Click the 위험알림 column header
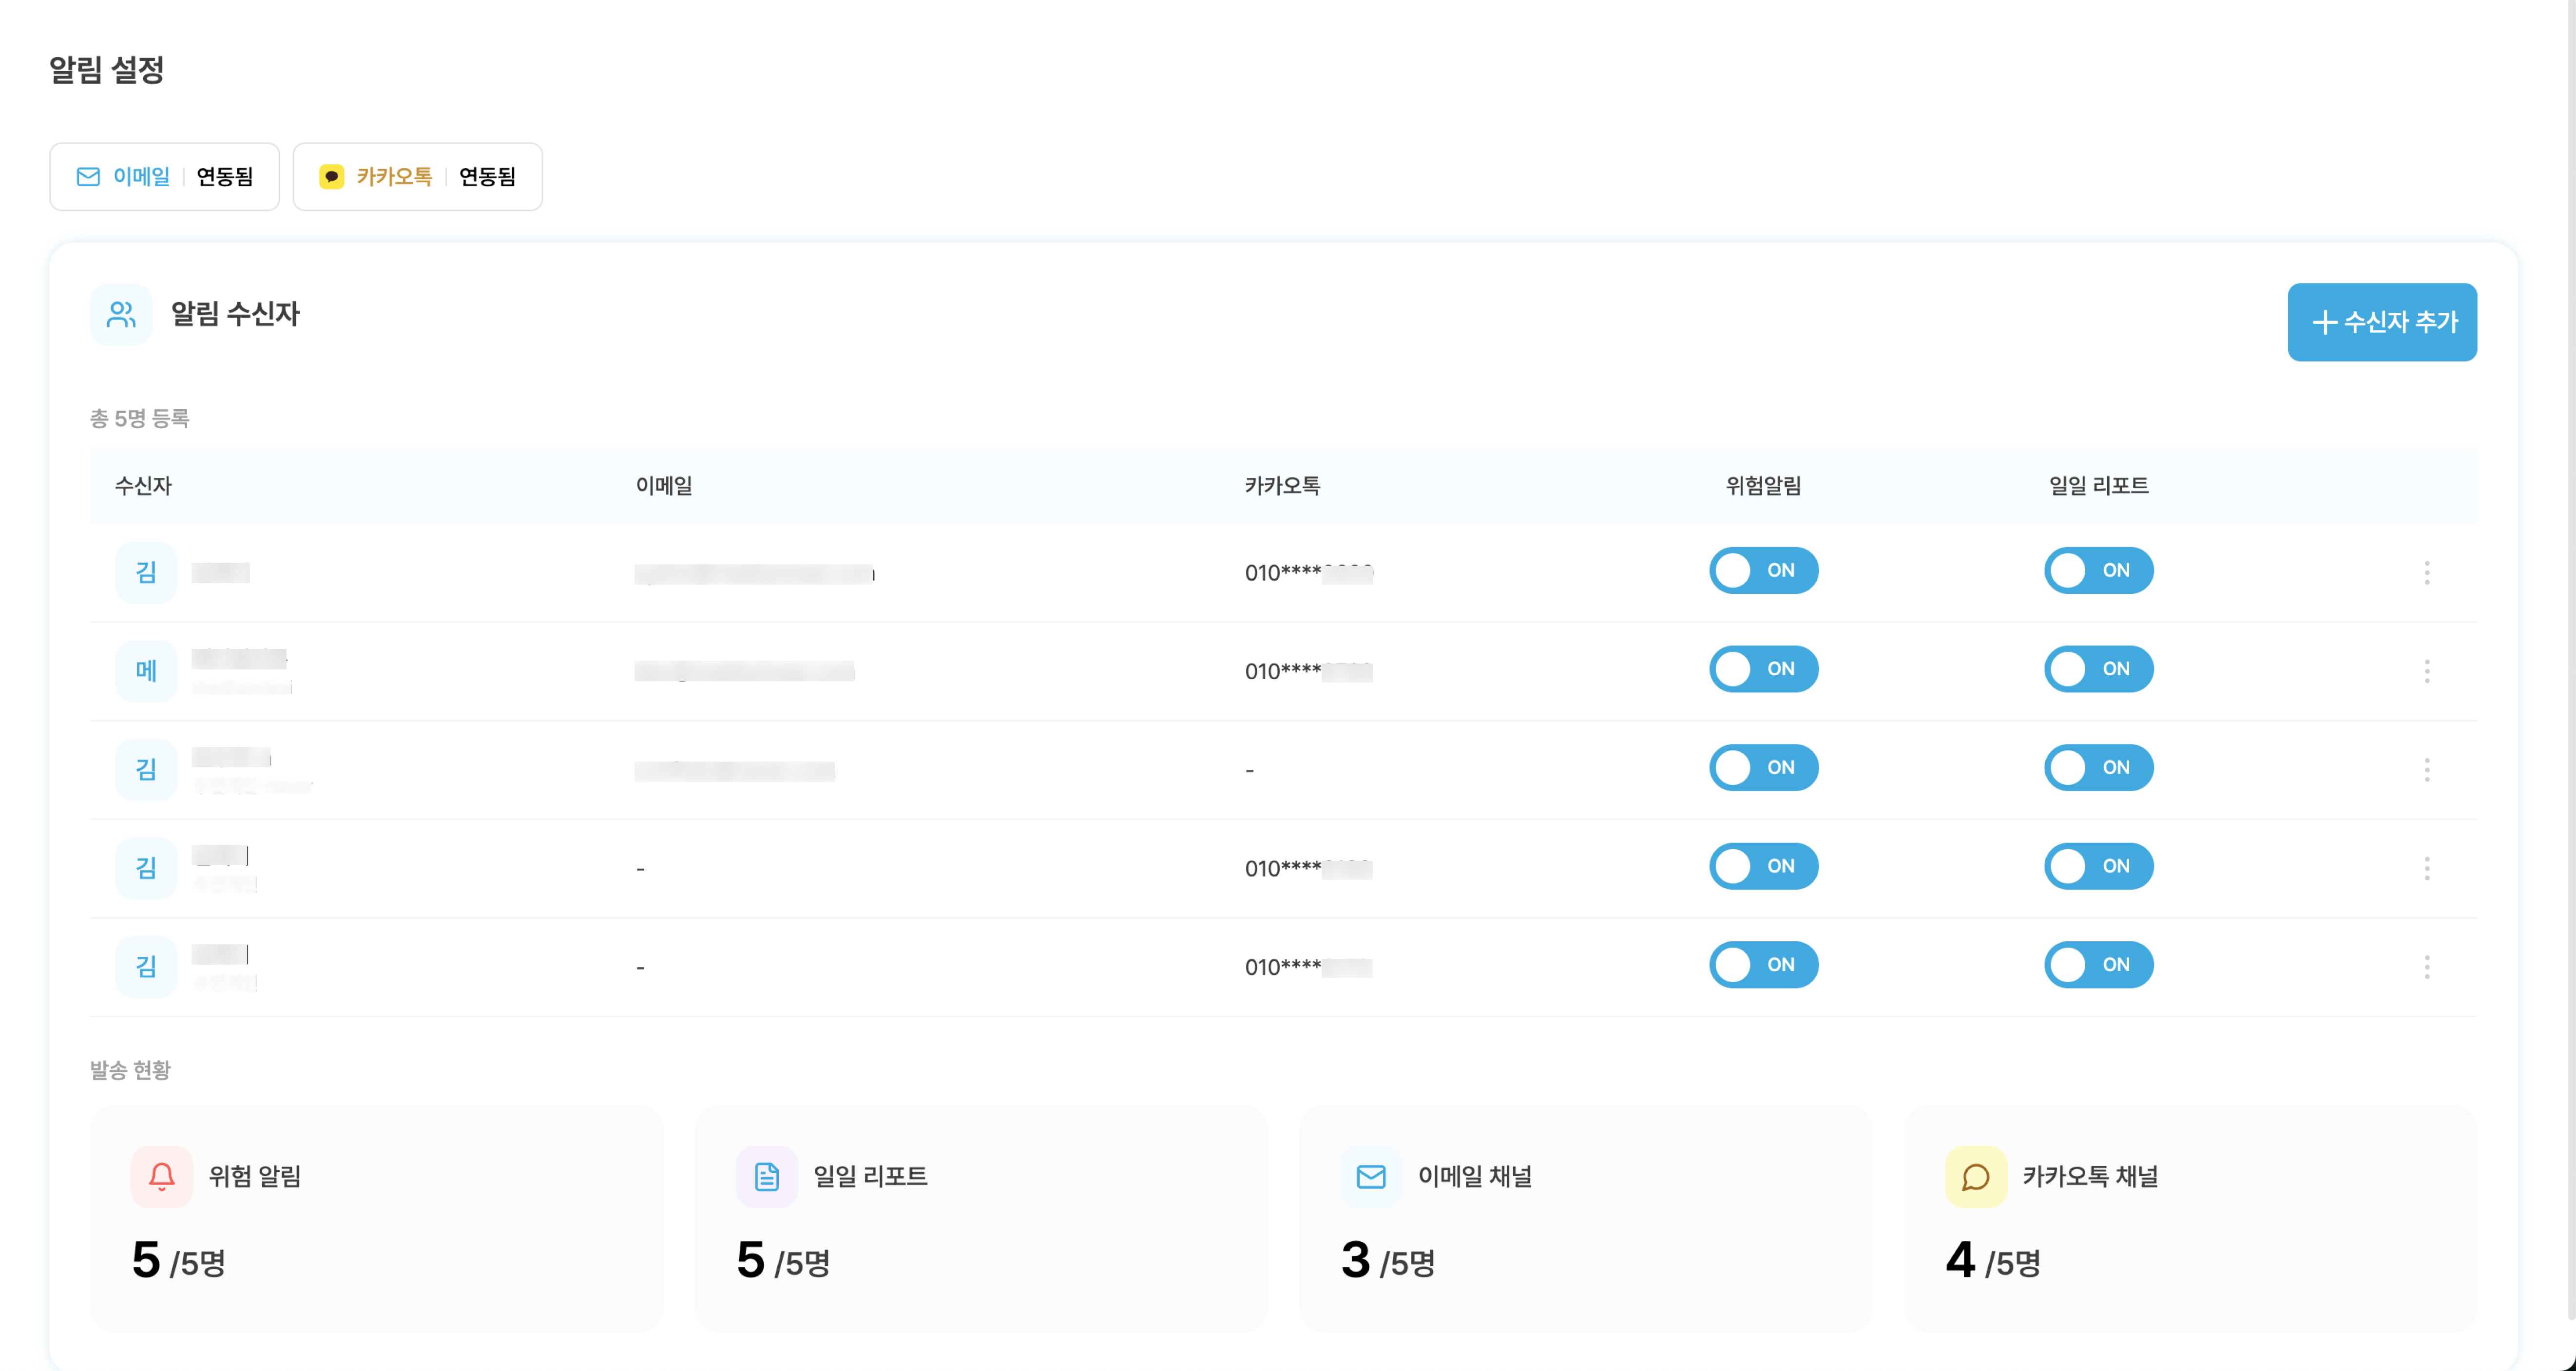The width and height of the screenshot is (2576, 1371). [x=1763, y=486]
